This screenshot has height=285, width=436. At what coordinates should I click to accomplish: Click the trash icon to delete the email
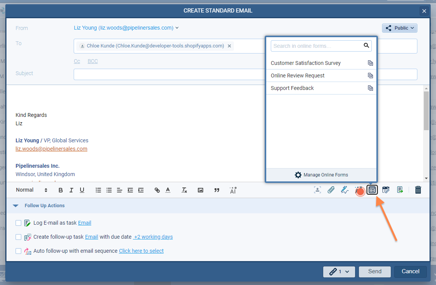[418, 190]
